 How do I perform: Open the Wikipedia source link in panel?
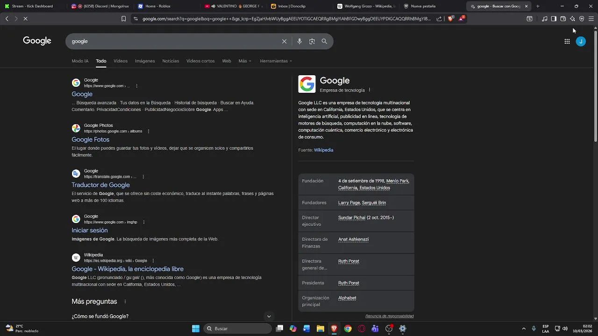click(x=323, y=150)
